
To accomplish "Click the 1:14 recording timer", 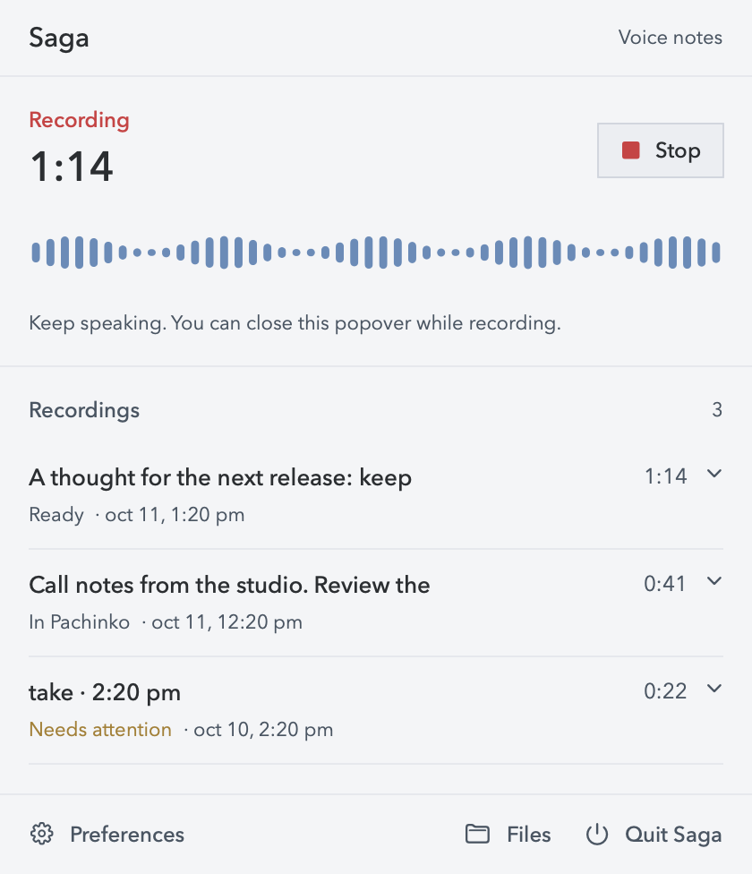I will pos(72,167).
